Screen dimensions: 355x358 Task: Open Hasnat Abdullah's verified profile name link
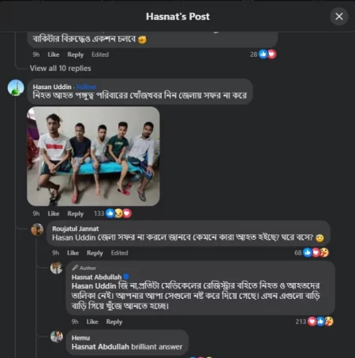tap(96, 277)
